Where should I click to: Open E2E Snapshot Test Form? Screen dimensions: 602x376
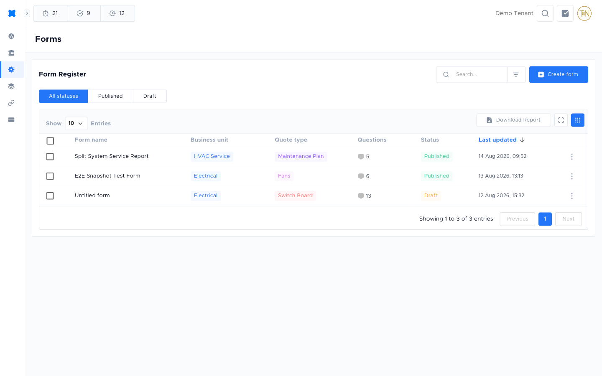click(107, 176)
